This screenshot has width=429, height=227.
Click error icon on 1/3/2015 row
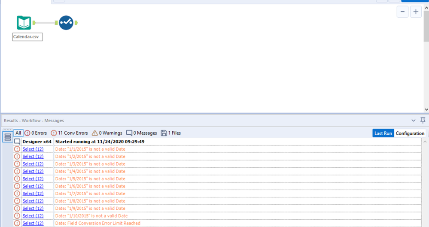point(17,164)
